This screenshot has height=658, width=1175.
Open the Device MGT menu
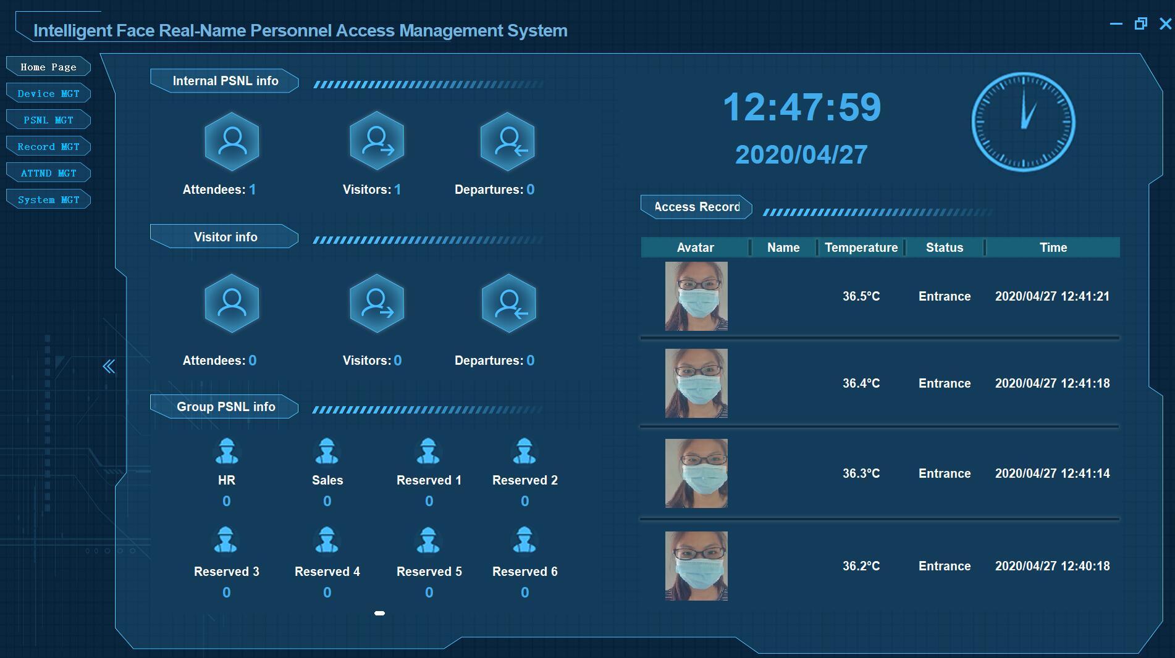[x=48, y=94]
